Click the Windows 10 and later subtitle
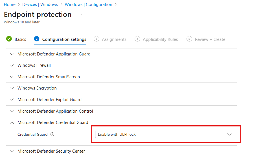This screenshot has height=156, width=254. tap(22, 22)
